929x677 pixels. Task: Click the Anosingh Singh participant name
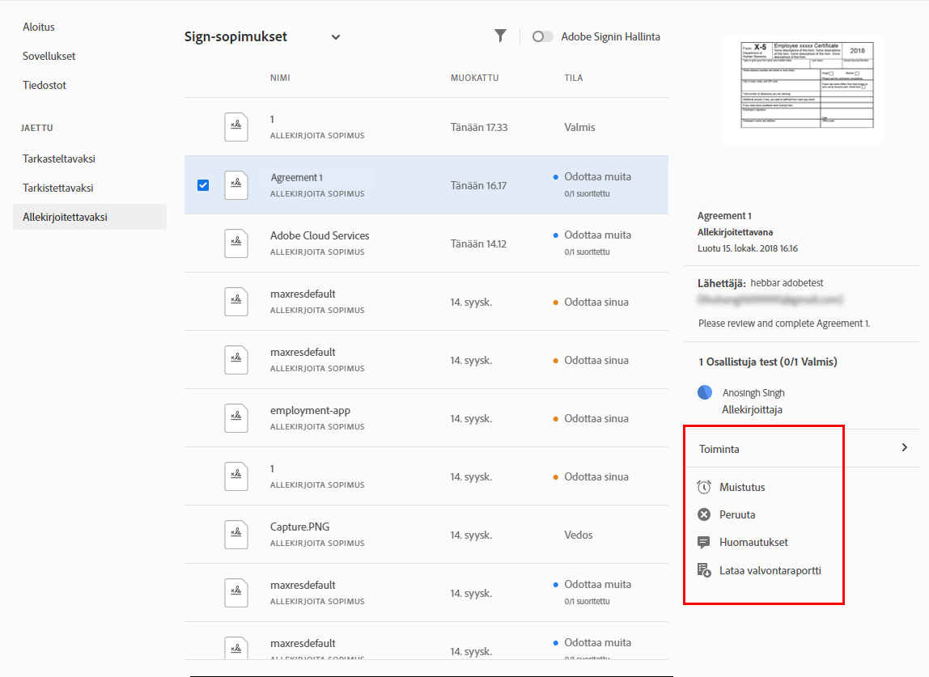click(753, 393)
